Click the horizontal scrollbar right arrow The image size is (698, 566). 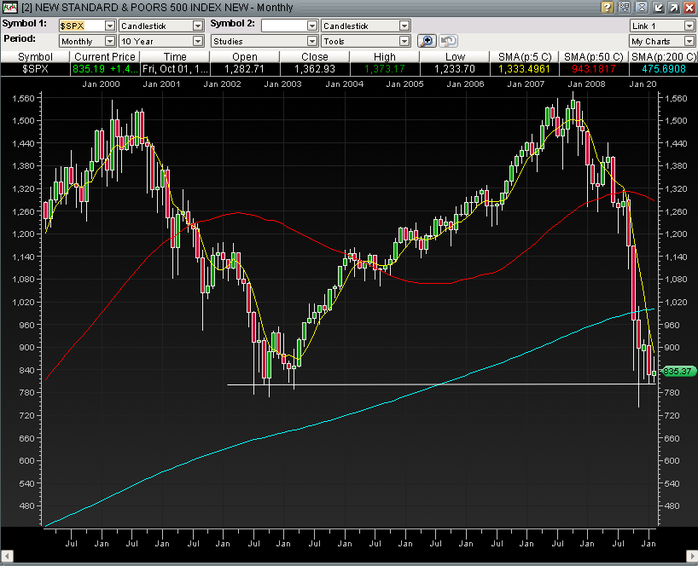point(690,558)
